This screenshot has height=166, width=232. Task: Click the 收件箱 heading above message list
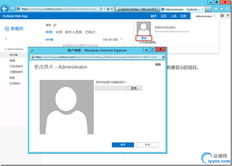click(50, 40)
